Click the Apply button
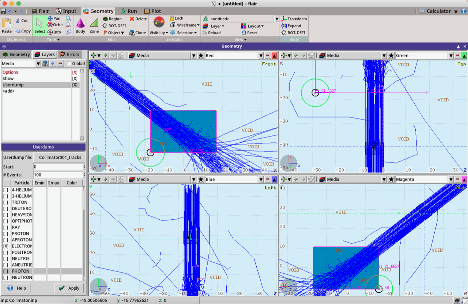Screen dimensions: 468x304 click(x=69, y=288)
